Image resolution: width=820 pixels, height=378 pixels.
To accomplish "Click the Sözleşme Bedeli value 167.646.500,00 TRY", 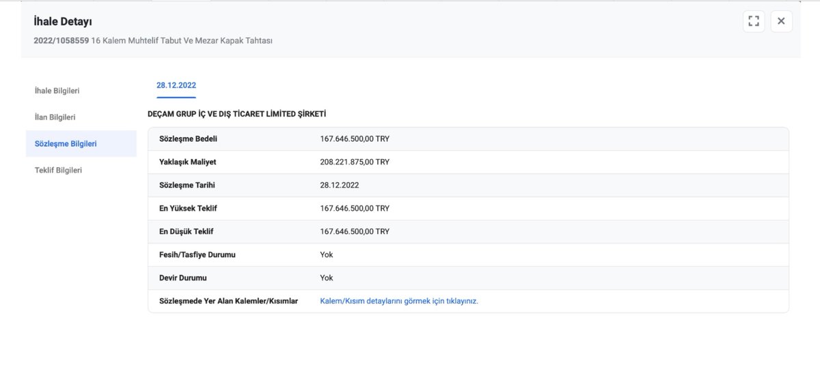I will point(355,139).
